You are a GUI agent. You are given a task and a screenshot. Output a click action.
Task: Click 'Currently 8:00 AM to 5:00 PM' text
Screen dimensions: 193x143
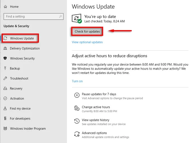pyautogui.click(x=99, y=111)
